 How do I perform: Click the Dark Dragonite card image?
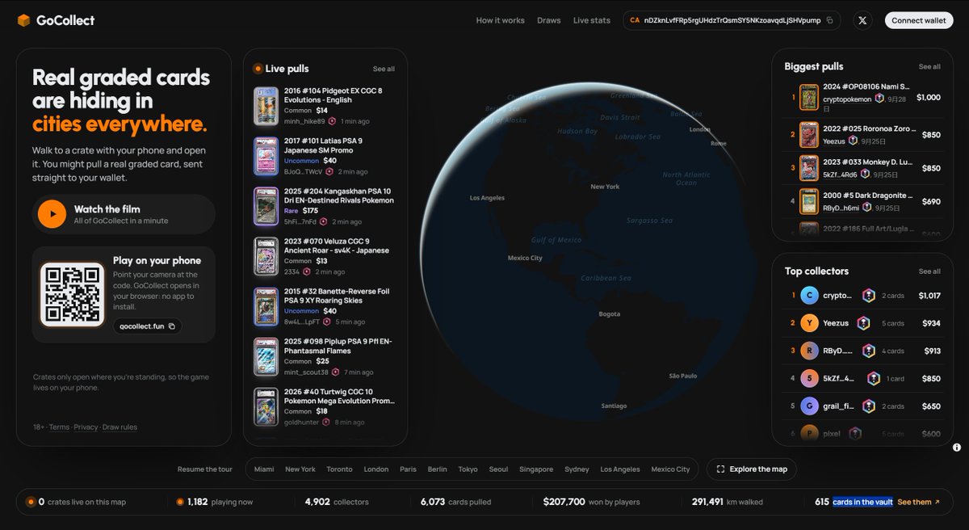coord(808,202)
